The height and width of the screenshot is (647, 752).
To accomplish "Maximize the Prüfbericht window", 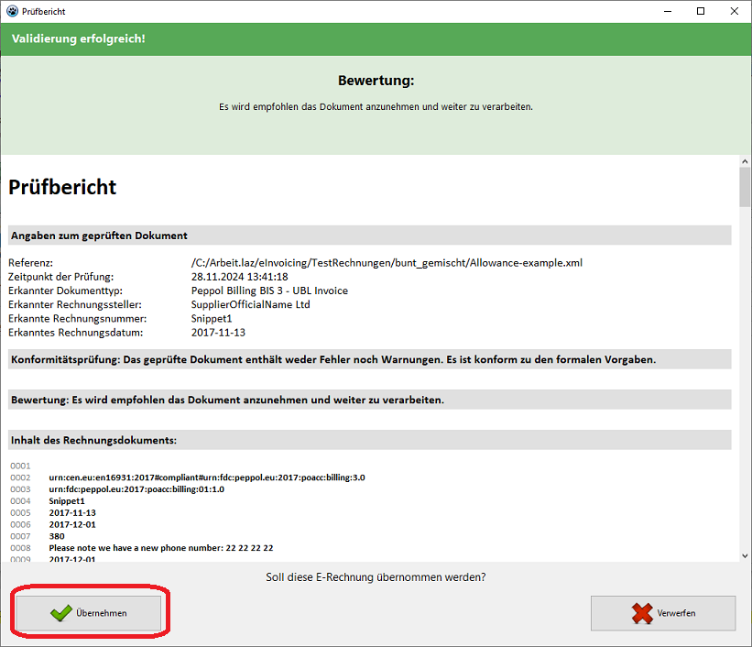I will (x=700, y=11).
